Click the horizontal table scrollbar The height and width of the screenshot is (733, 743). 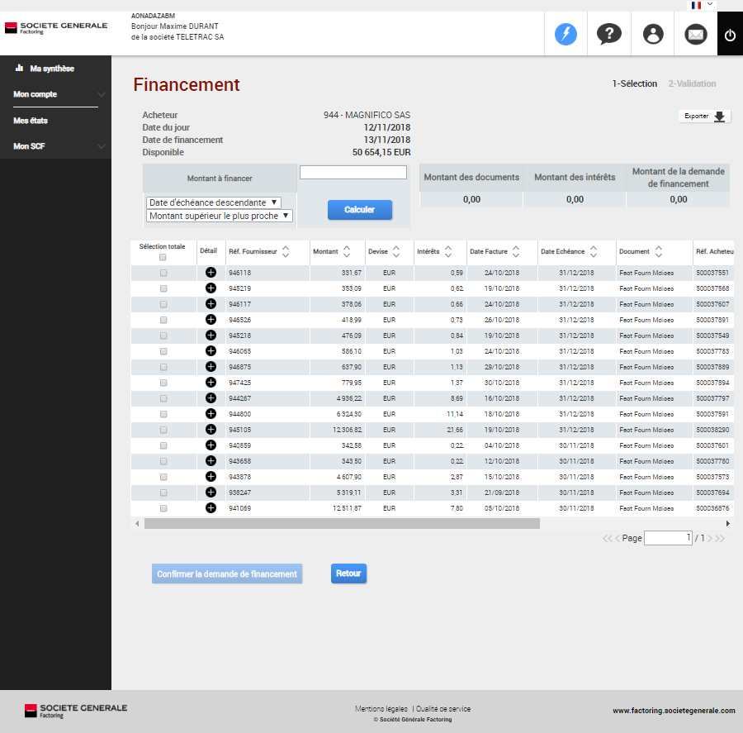[342, 524]
